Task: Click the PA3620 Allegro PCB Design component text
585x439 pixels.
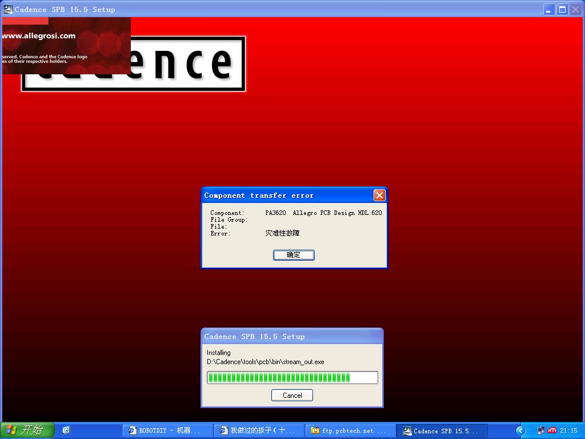Action: (x=323, y=213)
